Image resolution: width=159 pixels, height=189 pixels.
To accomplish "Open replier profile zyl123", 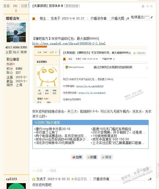I will pos(11,179).
